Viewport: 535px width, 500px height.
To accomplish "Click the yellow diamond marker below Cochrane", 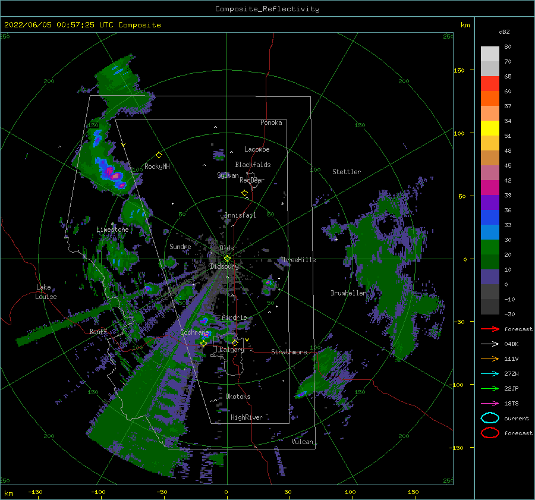I will tap(203, 343).
